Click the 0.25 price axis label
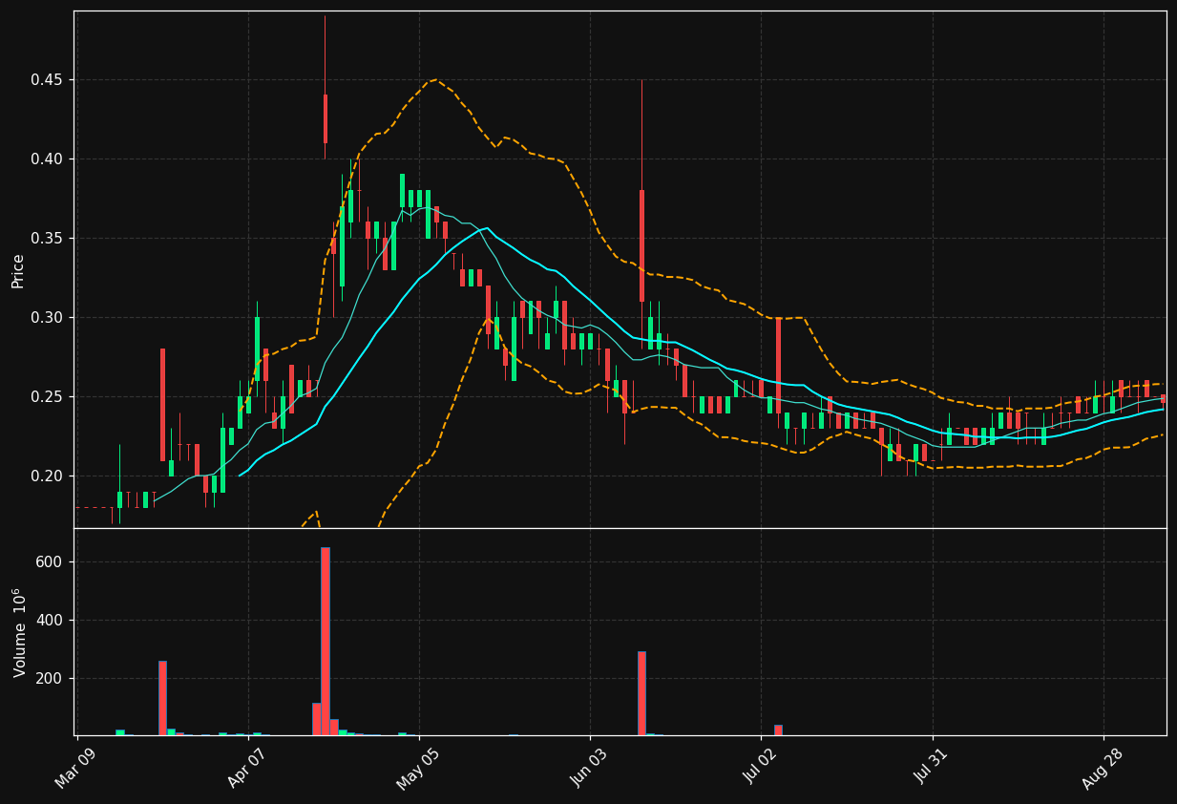 [x=48, y=396]
